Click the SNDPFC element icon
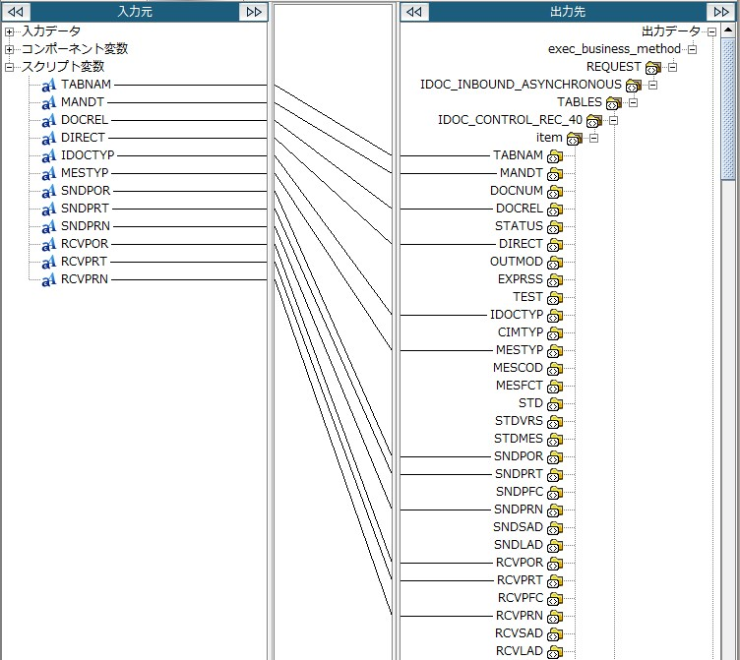This screenshot has height=660, width=740. [x=555, y=493]
